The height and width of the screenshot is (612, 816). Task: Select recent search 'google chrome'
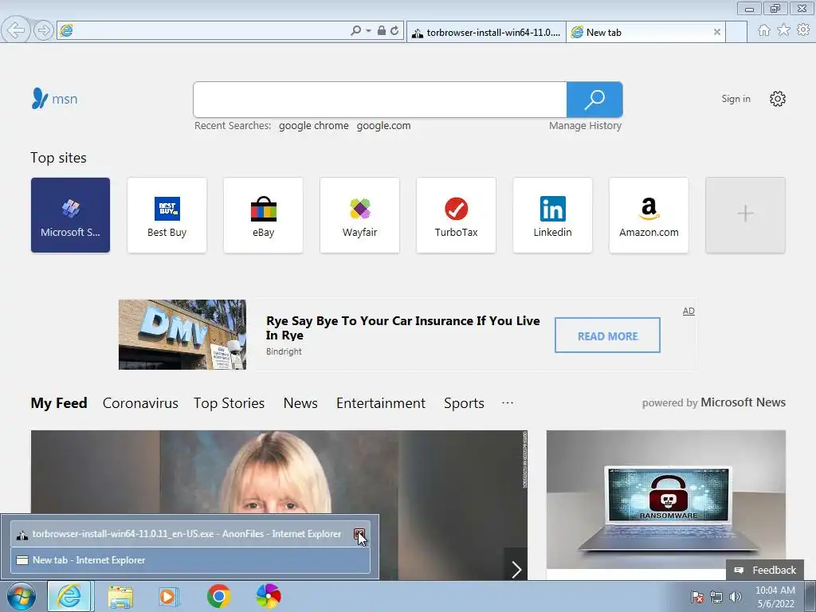point(313,125)
